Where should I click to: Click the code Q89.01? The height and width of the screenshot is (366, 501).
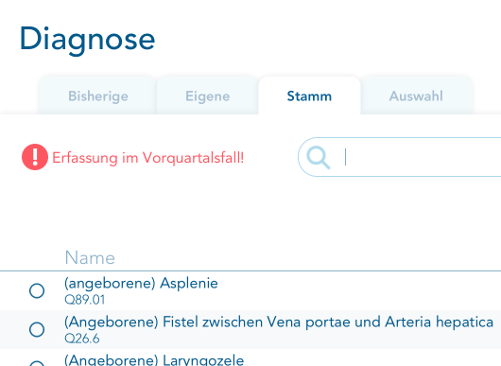click(x=85, y=300)
